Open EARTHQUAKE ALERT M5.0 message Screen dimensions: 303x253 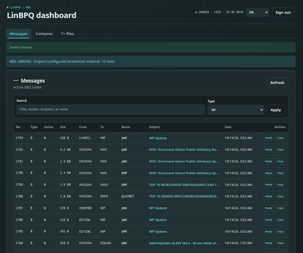[x=184, y=243]
